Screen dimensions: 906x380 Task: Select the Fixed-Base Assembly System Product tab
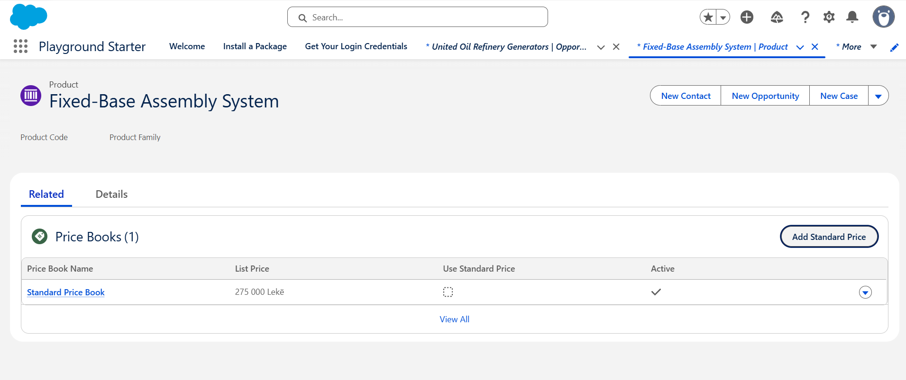[x=713, y=47]
